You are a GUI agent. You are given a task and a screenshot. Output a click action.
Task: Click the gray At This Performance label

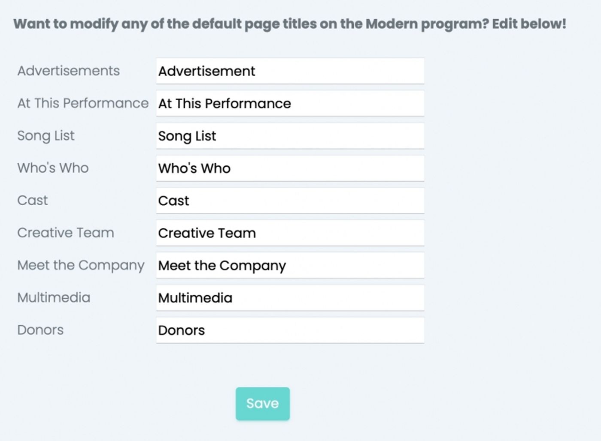tap(83, 103)
